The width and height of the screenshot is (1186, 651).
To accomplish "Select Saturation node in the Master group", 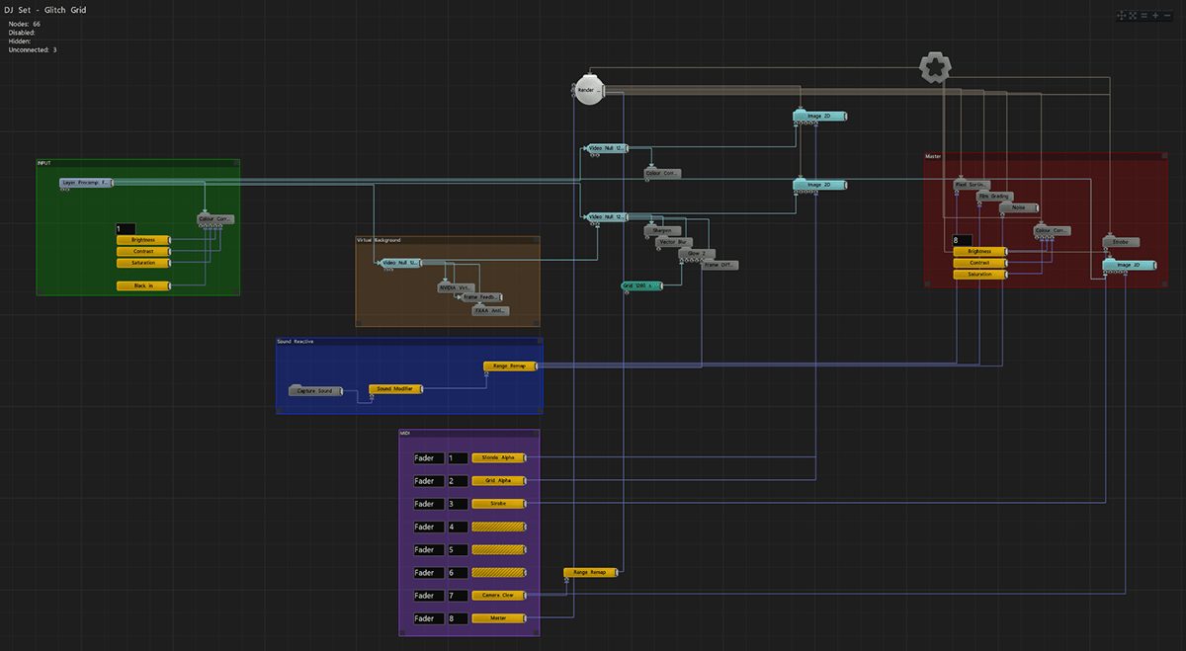I will click(980, 275).
